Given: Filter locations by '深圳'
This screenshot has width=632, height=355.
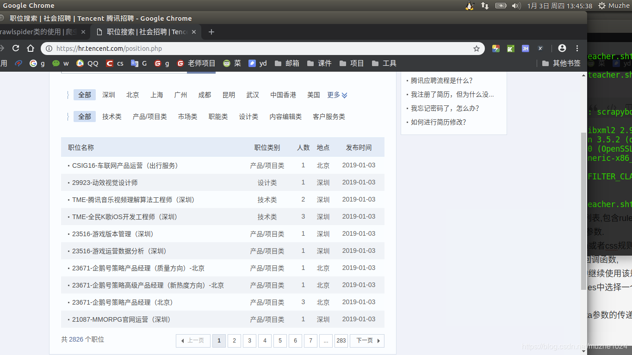Looking at the screenshot, I should coord(109,95).
